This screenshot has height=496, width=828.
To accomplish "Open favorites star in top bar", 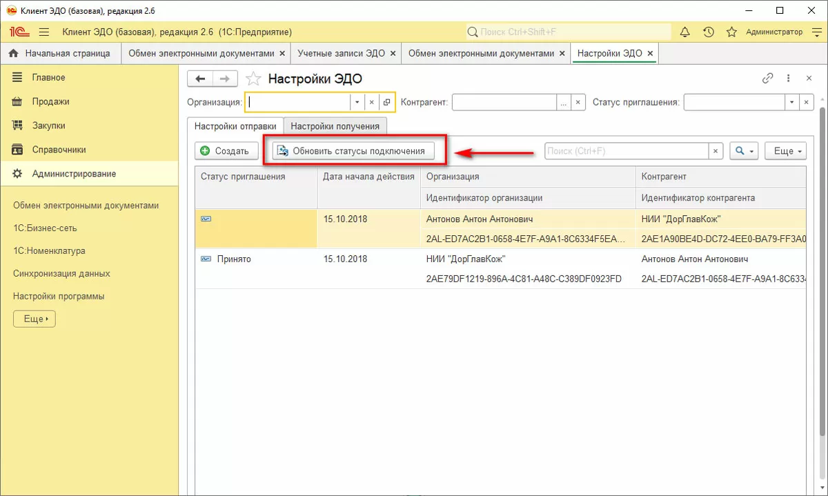I will 732,32.
